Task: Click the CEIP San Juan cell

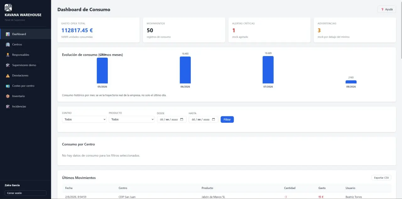Action: point(127,197)
